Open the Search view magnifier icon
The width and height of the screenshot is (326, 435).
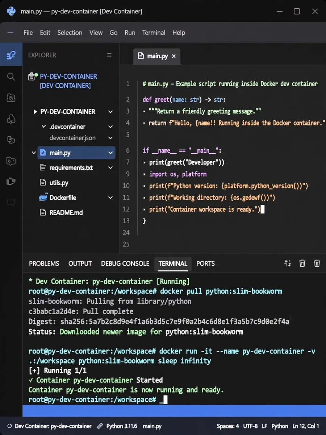coord(11,76)
